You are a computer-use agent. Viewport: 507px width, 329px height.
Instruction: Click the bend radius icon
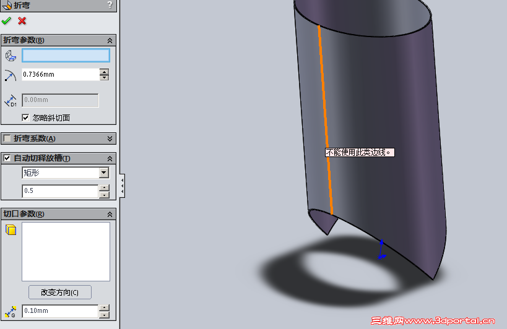click(11, 75)
